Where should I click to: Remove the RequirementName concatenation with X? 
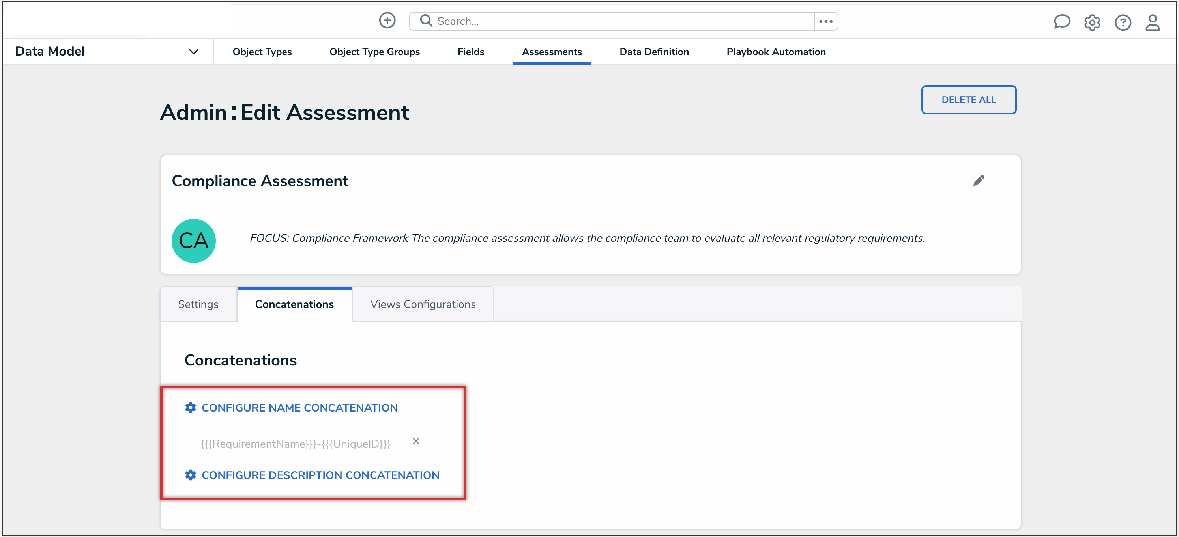pos(415,441)
